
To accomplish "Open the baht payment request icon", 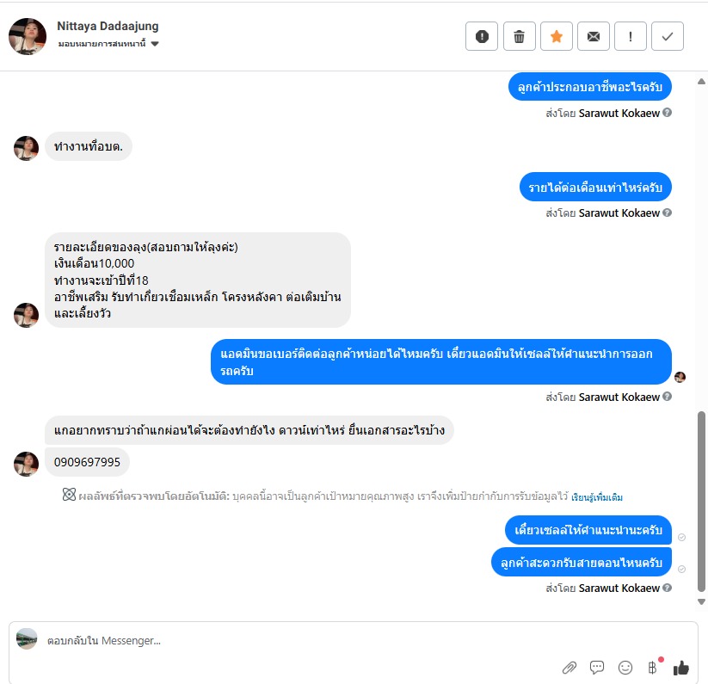I will (652, 668).
